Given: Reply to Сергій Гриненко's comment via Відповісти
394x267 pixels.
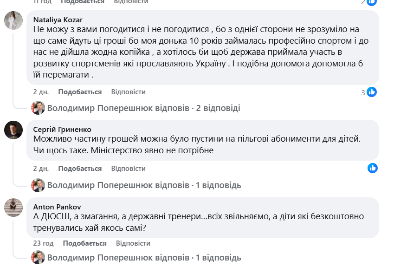Looking at the screenshot, I should [129, 169].
